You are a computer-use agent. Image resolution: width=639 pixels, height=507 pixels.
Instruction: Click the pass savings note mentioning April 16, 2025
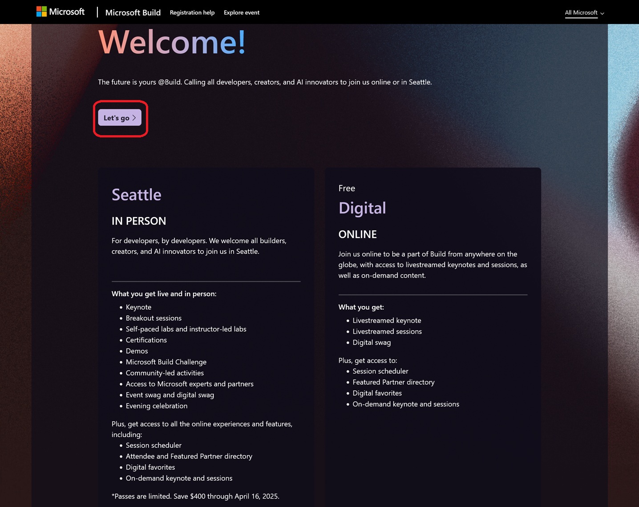coord(195,496)
